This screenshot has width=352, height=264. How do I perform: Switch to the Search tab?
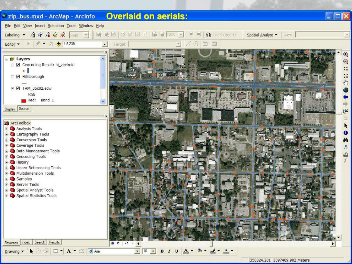click(x=40, y=242)
